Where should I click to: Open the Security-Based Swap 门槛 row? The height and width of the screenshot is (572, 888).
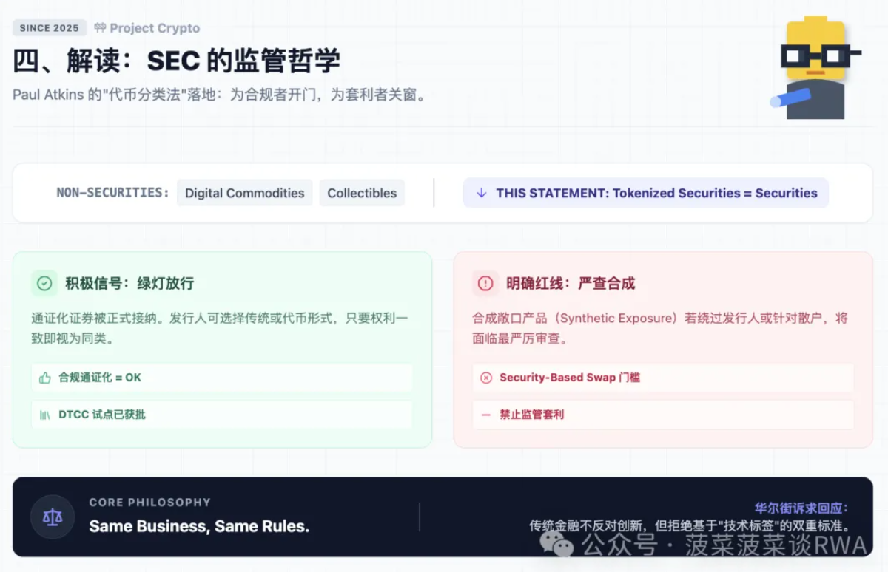[x=663, y=378]
